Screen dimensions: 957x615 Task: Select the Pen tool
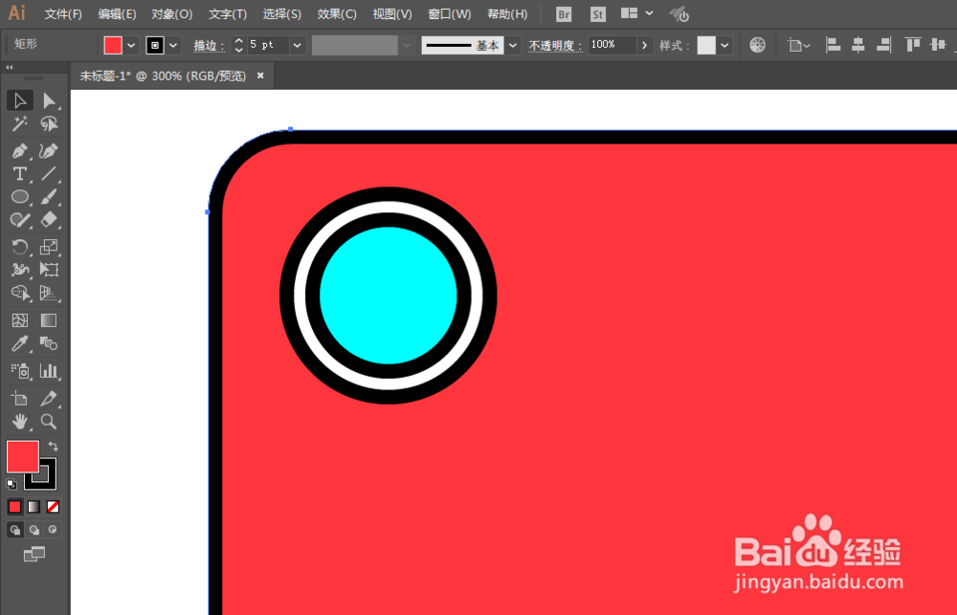point(19,151)
